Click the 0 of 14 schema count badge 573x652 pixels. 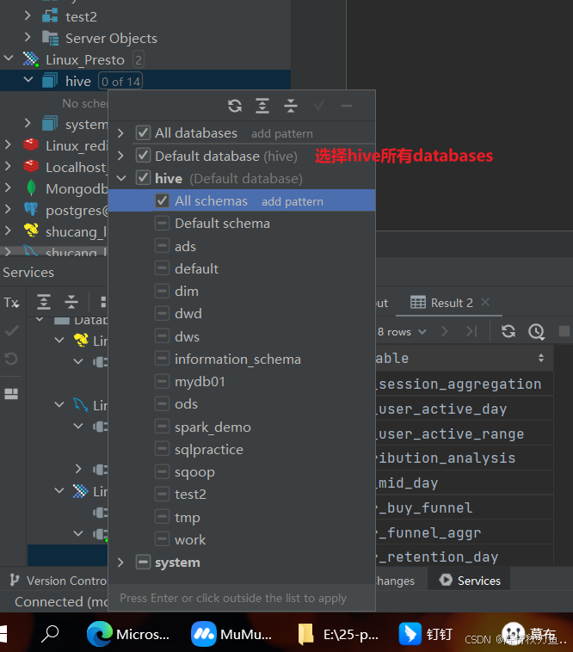(120, 81)
